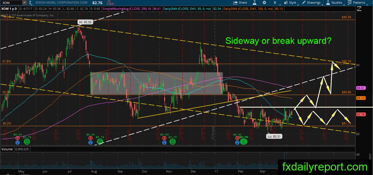Click the Volume study label
373x175 pixels.
[7, 149]
